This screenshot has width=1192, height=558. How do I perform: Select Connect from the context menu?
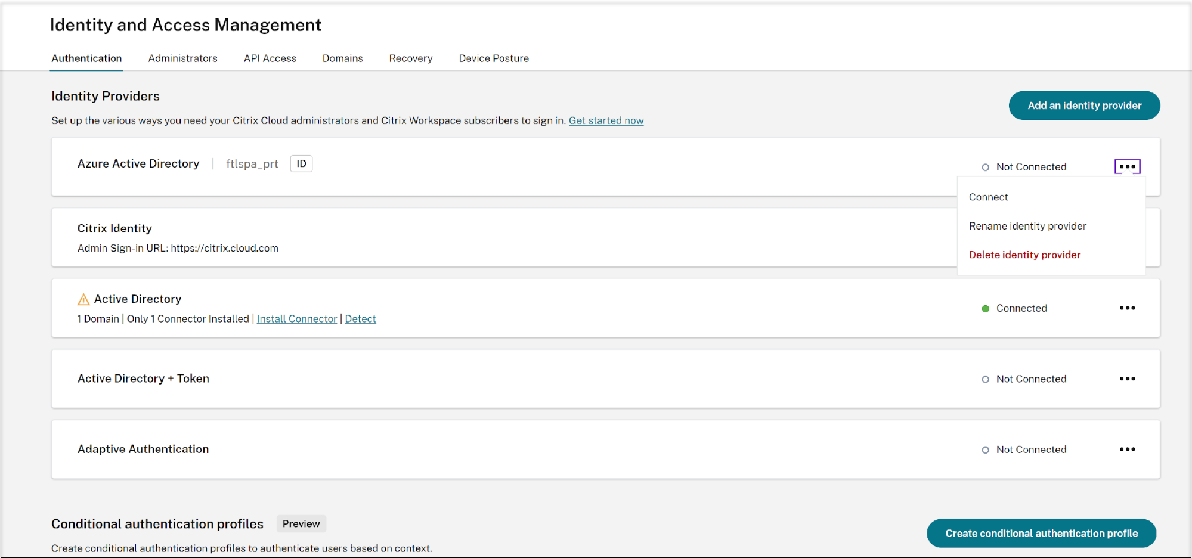point(988,197)
